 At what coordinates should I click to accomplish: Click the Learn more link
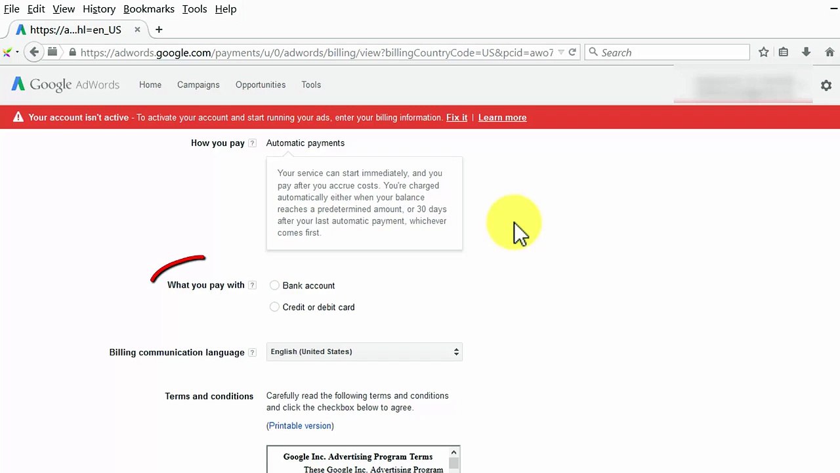502,118
